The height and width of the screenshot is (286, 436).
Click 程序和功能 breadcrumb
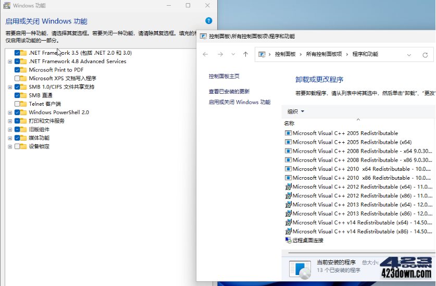tap(365, 54)
